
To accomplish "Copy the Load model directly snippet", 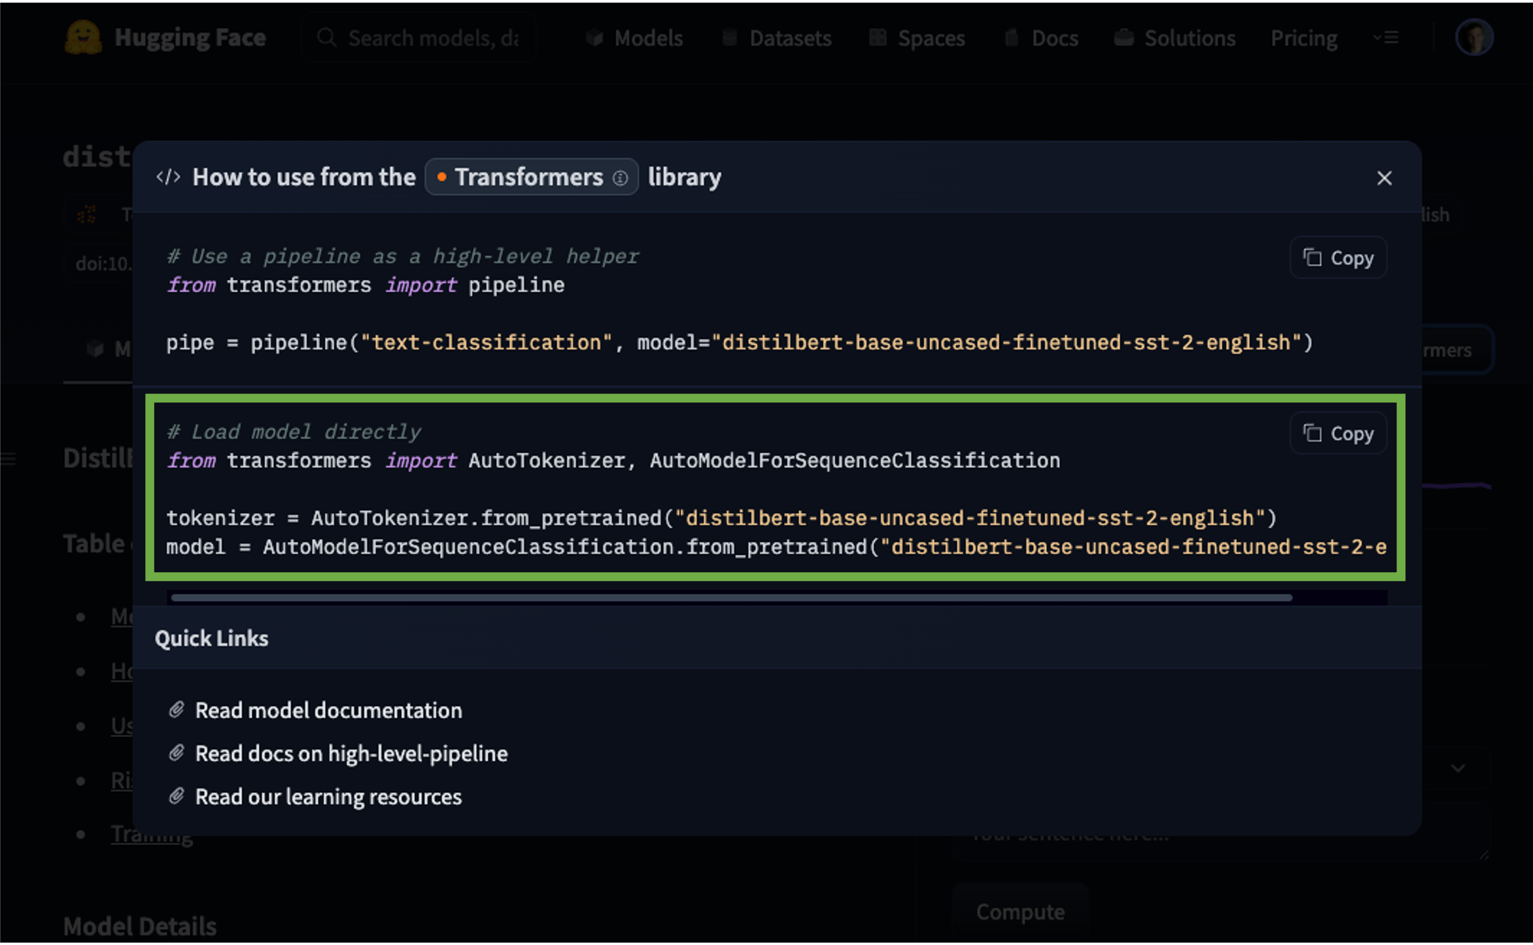I will [x=1337, y=433].
